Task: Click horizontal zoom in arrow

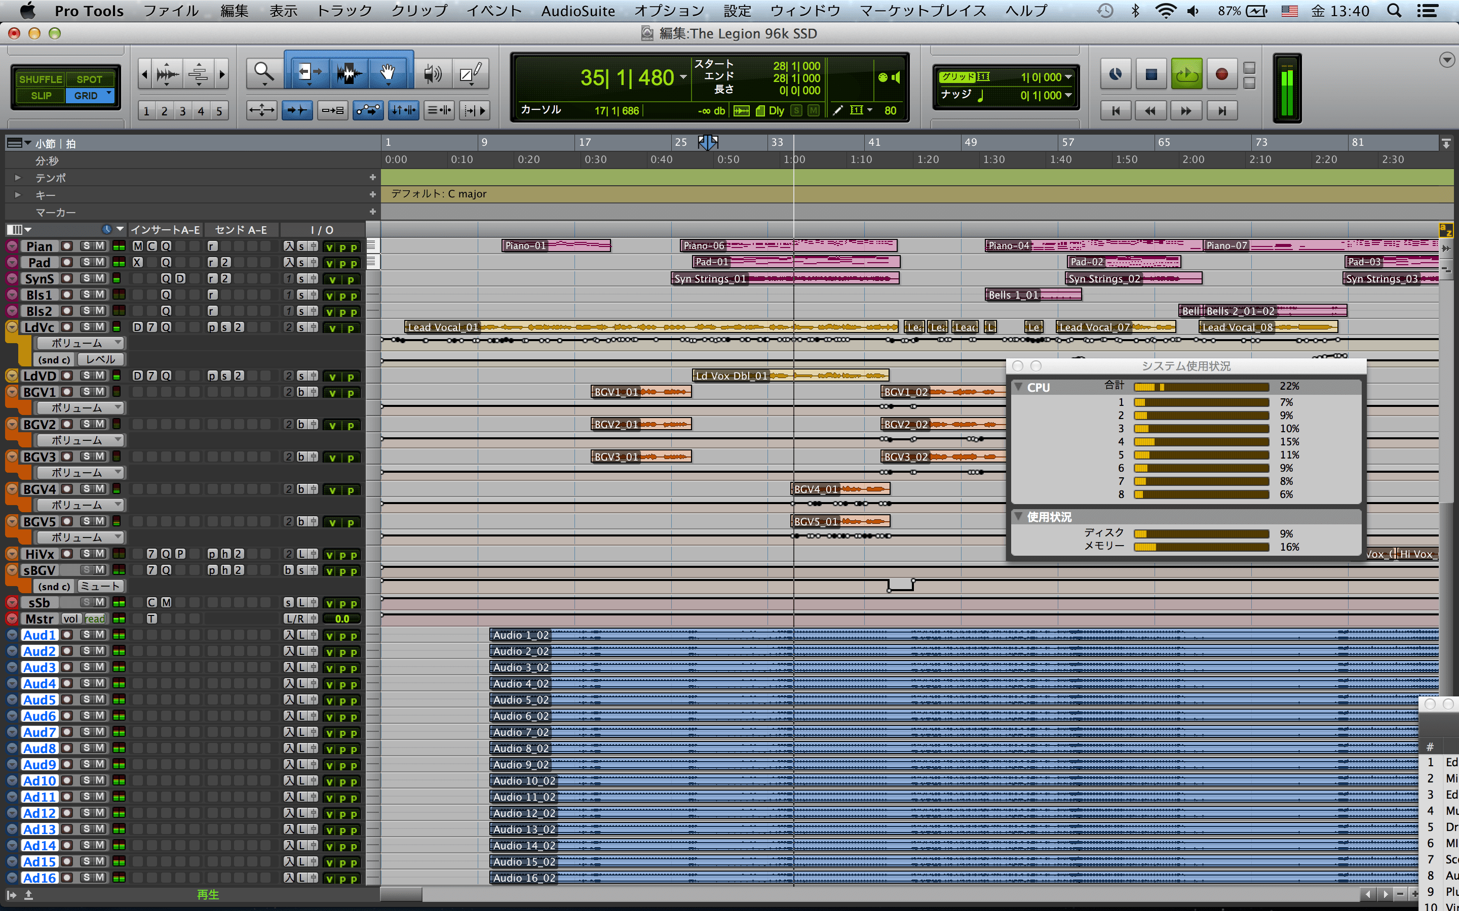Action: (x=222, y=74)
